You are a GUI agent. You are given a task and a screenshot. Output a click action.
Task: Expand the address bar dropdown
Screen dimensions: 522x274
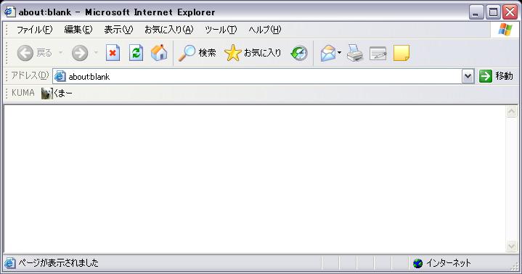tap(468, 77)
